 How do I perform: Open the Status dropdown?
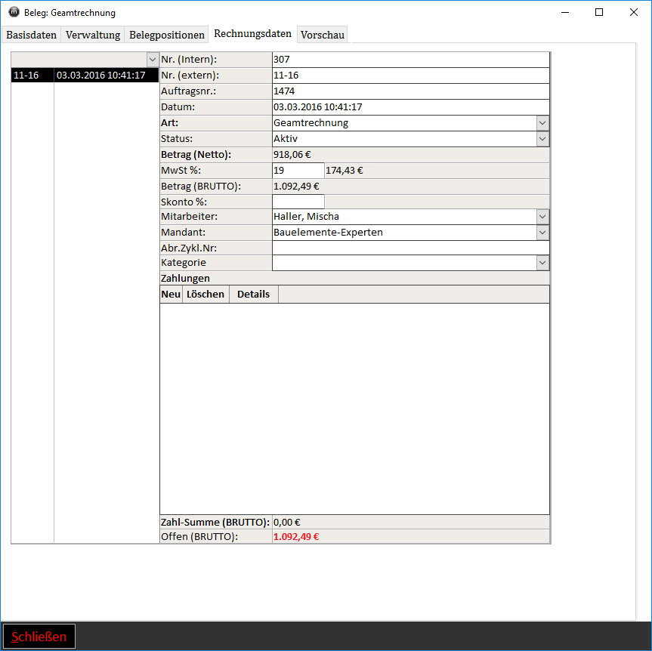(542, 139)
